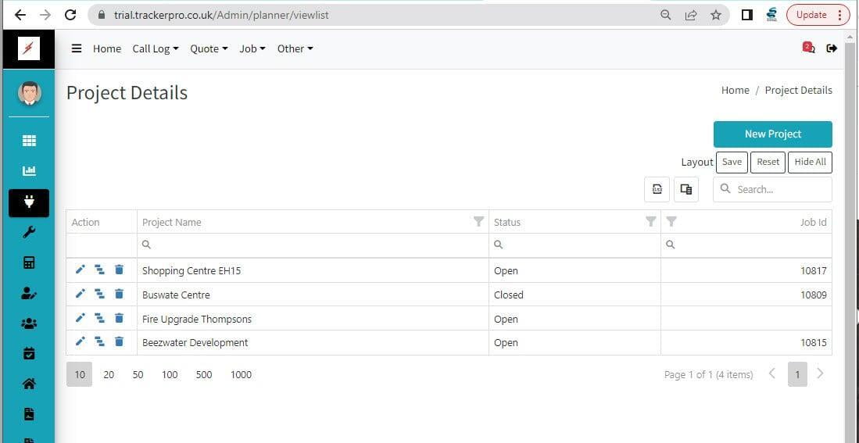
Task: Select 50 items per page
Action: click(x=138, y=374)
